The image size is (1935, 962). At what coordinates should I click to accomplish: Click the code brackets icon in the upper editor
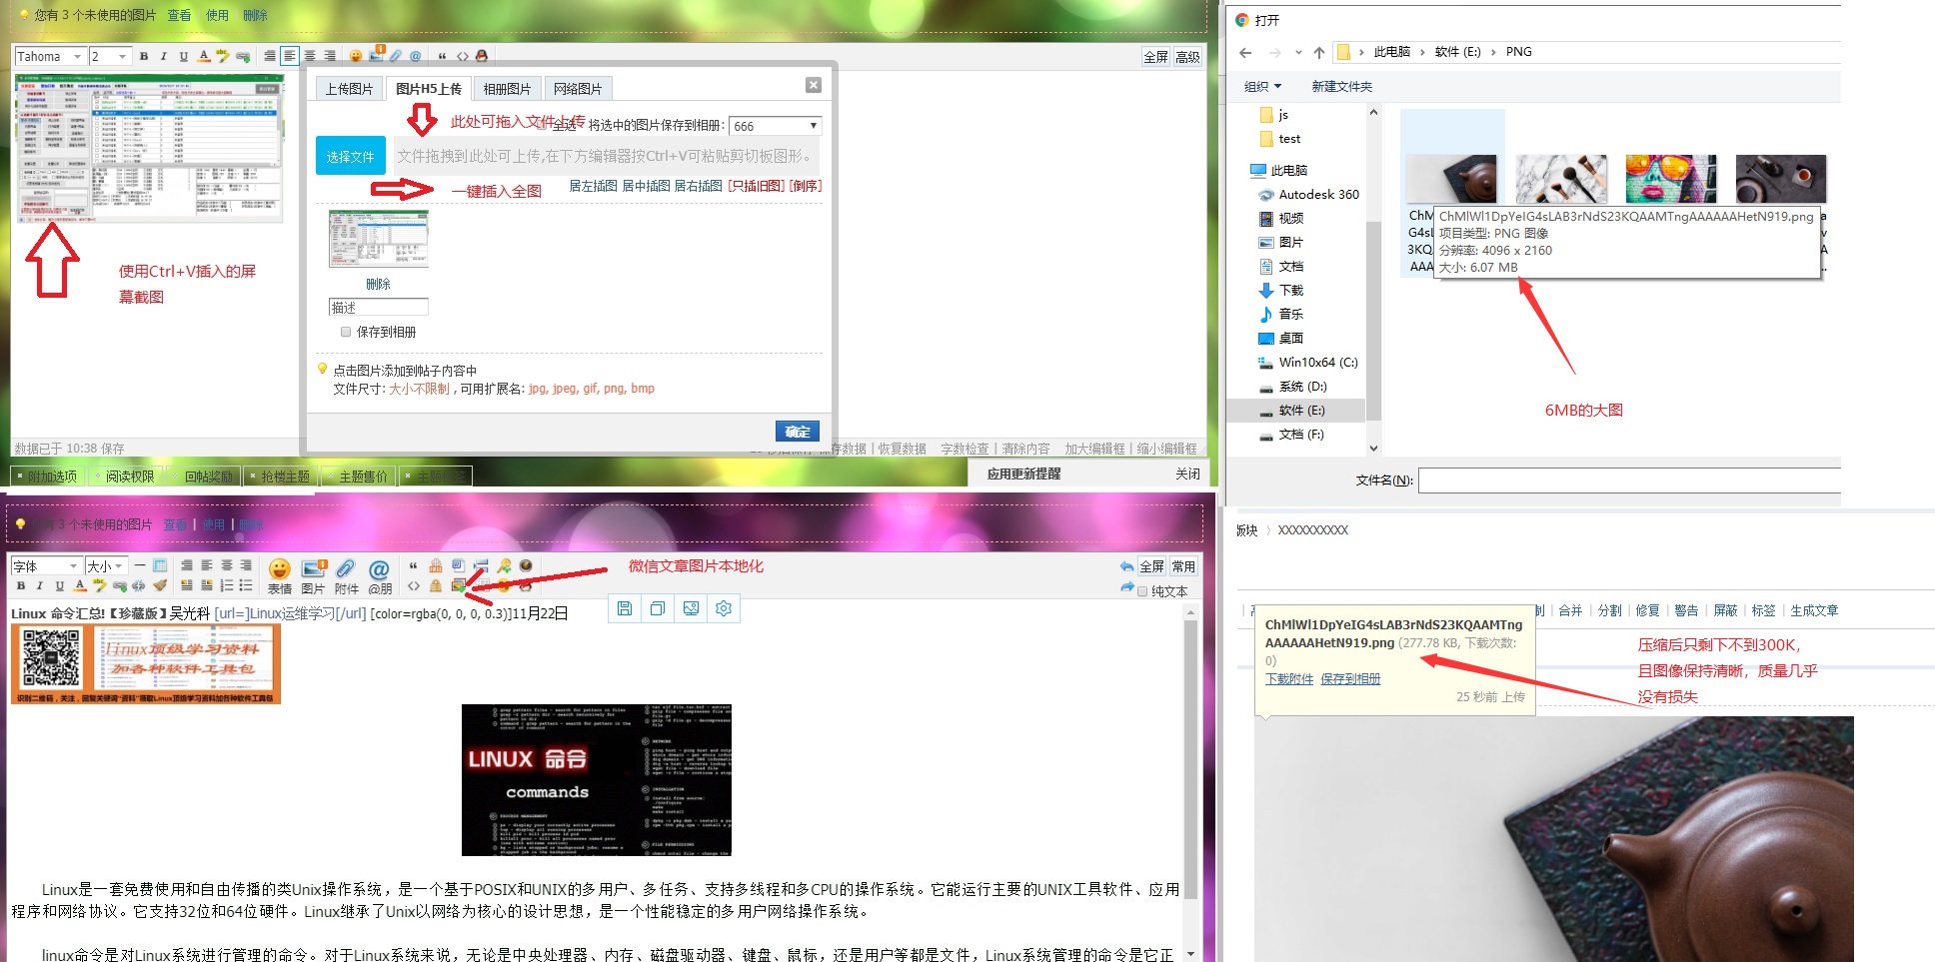click(x=462, y=56)
